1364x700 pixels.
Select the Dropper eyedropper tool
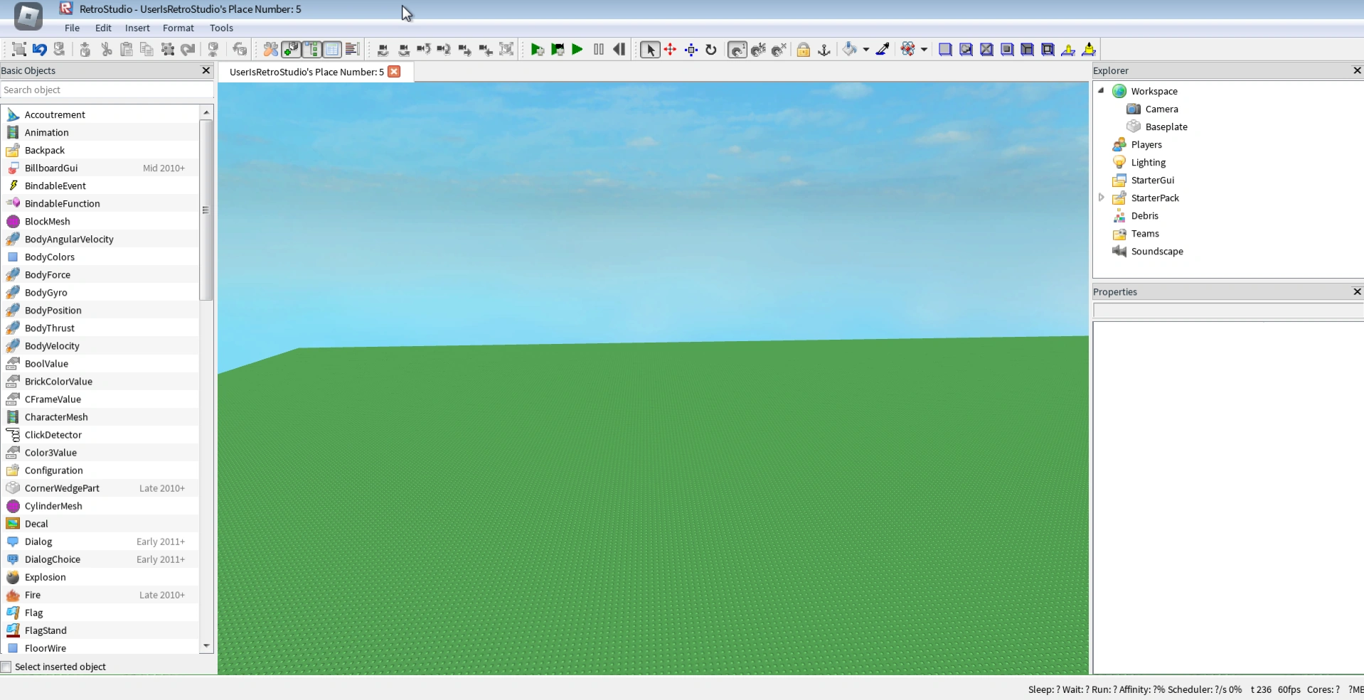point(883,49)
